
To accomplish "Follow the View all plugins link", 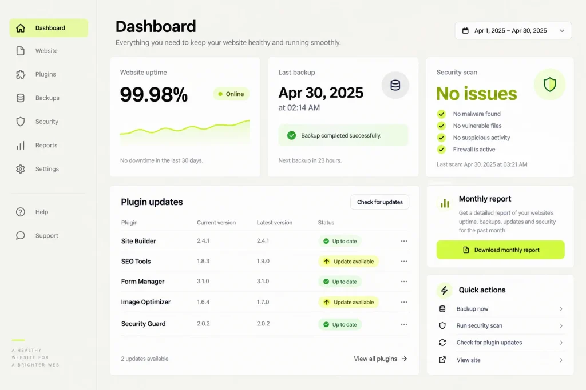I will 381,359.
